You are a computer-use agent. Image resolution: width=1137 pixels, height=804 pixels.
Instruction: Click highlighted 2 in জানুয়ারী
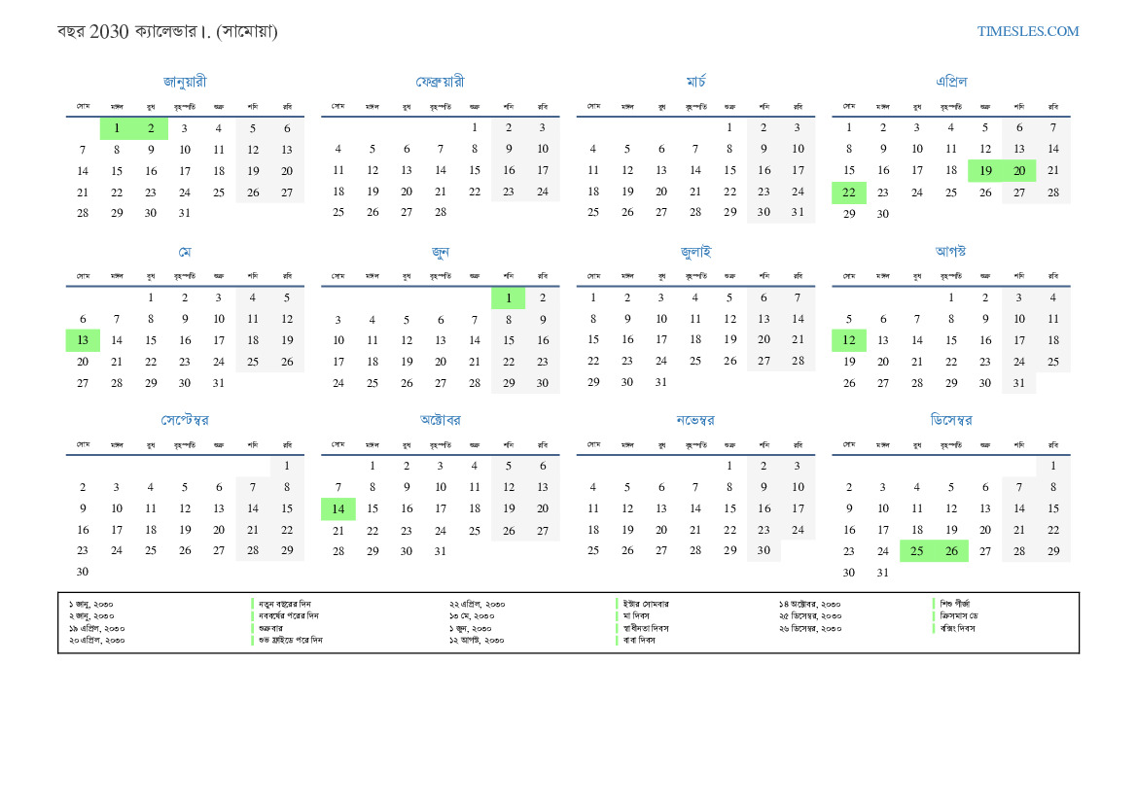coord(151,128)
